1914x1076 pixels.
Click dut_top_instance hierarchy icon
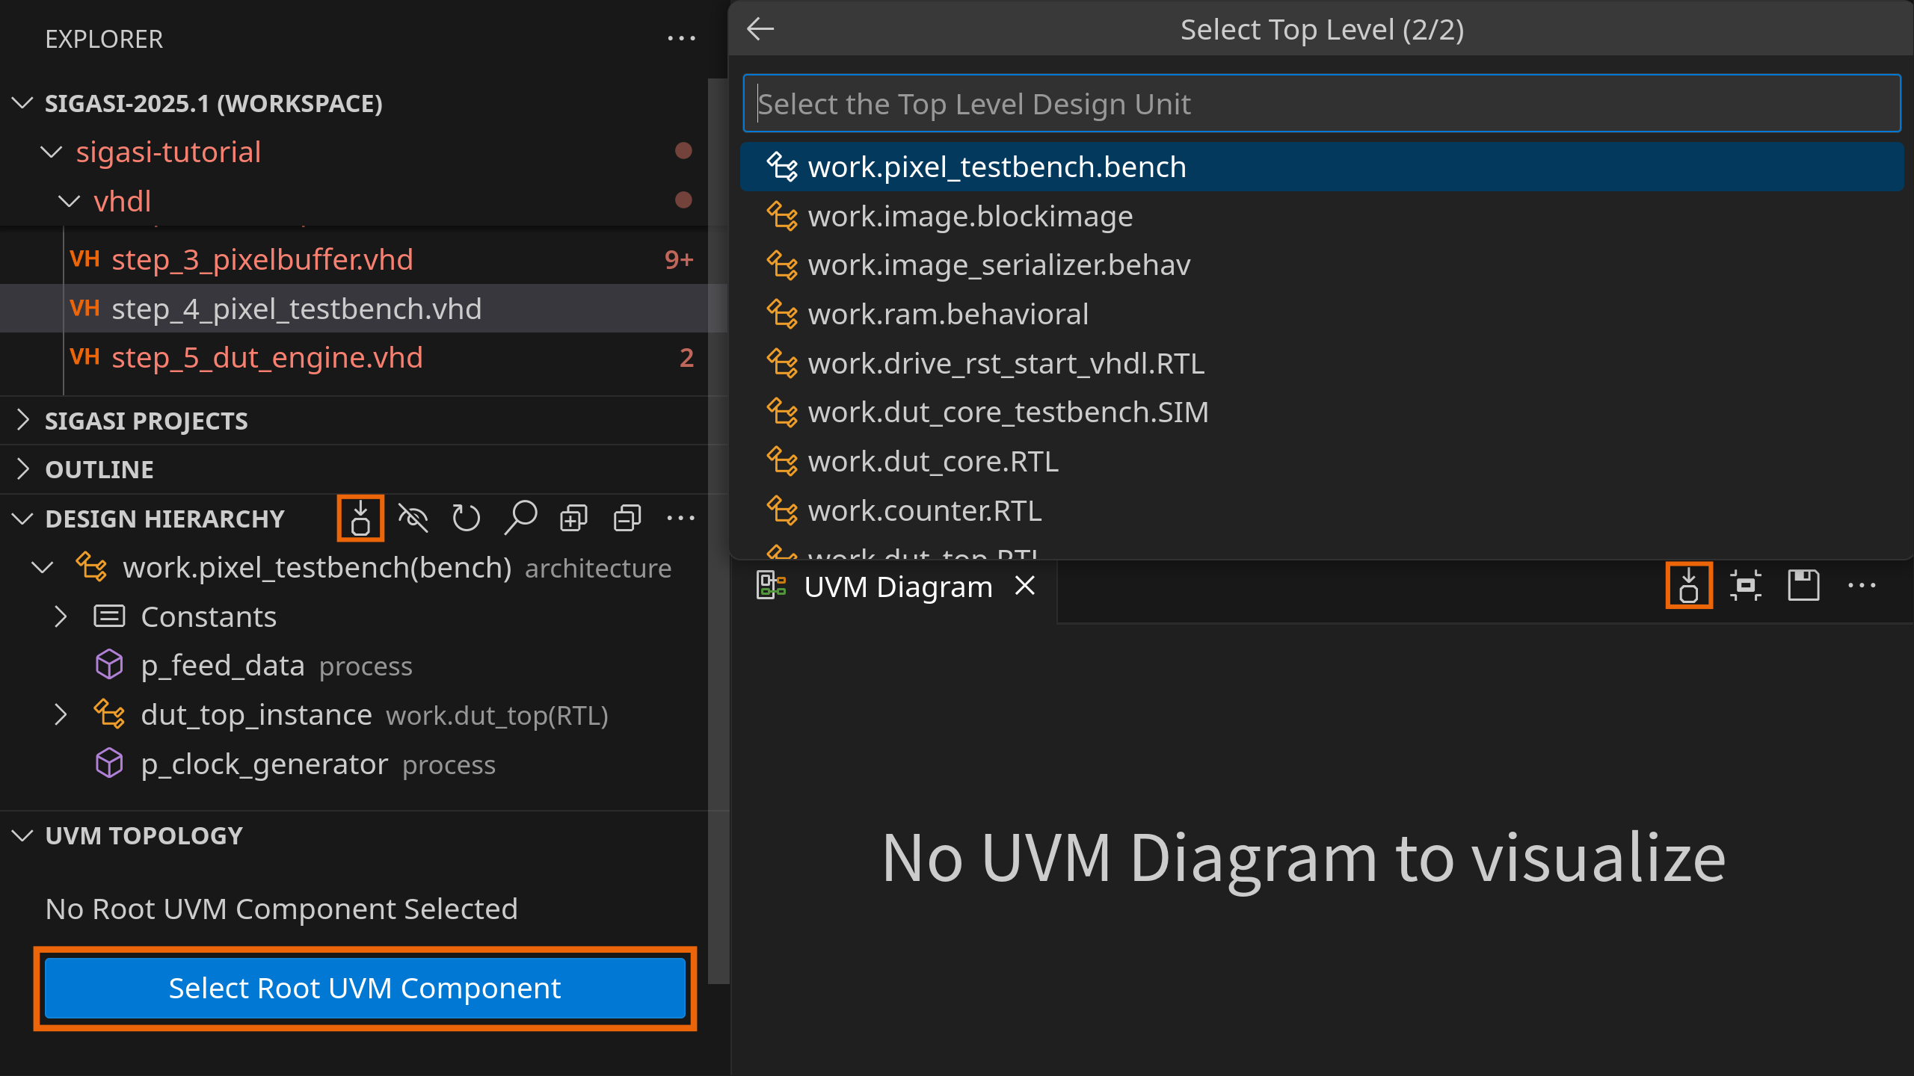109,714
